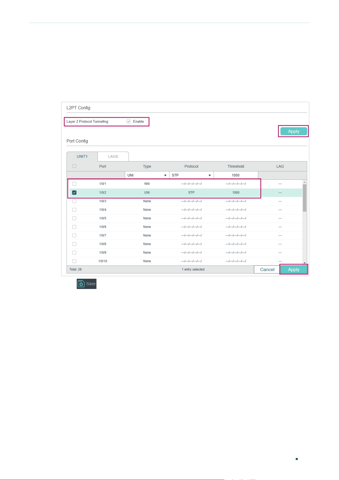
Task: Tick the checkbox next to port 1/0/10
Action: tap(74, 261)
